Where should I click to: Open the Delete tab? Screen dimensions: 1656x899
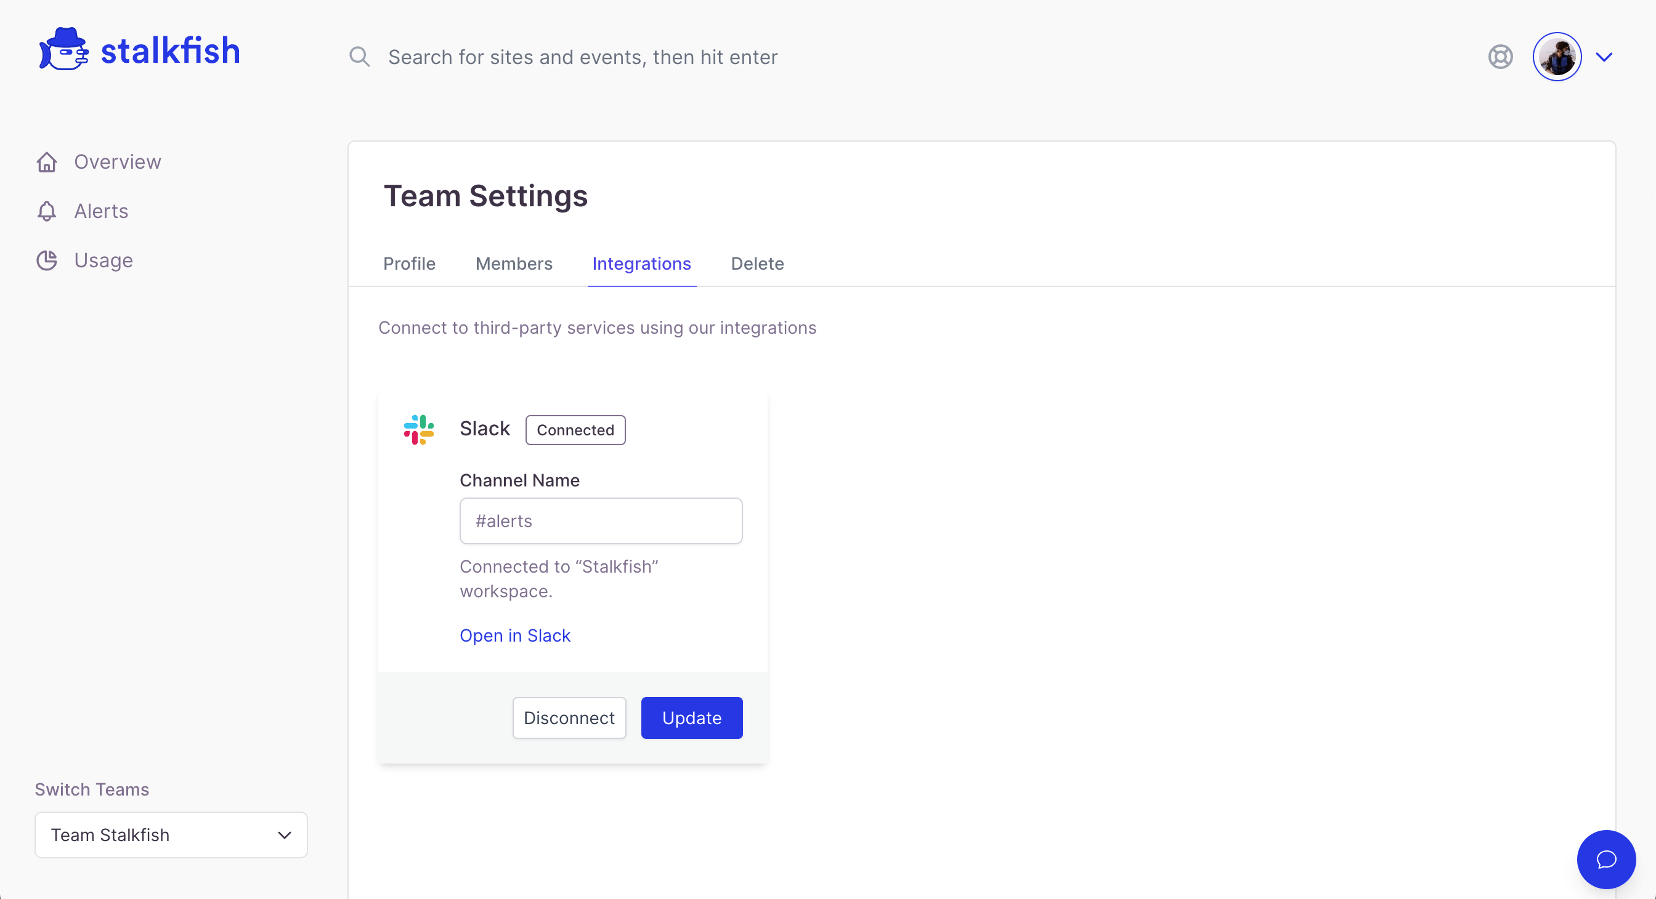point(757,264)
